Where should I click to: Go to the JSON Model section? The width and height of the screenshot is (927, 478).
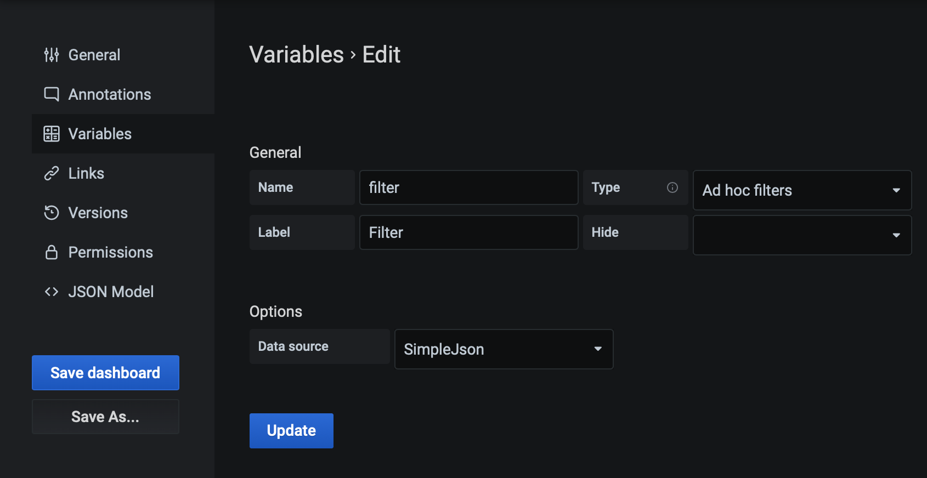[x=111, y=292]
